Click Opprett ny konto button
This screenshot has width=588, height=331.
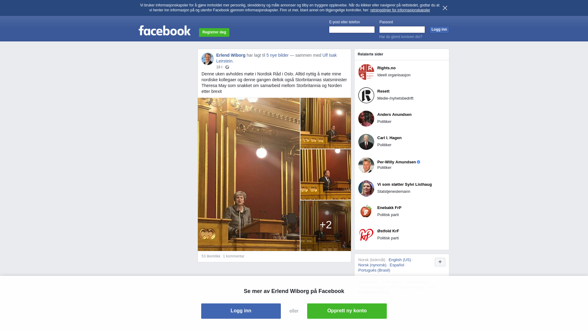point(347,311)
